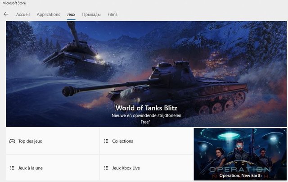Click the World of Tanks Blitz title

146,108
